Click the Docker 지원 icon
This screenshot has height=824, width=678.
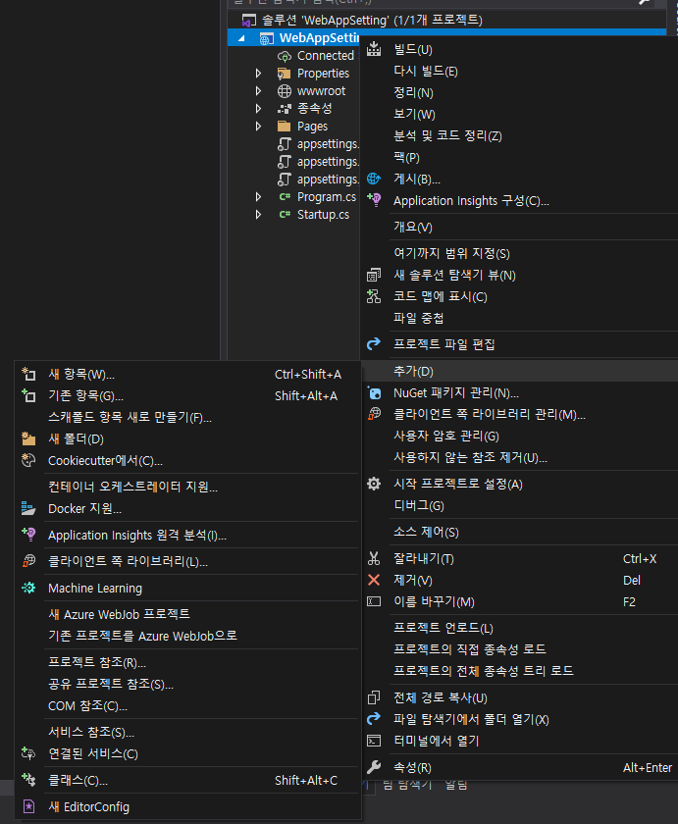(x=28, y=508)
